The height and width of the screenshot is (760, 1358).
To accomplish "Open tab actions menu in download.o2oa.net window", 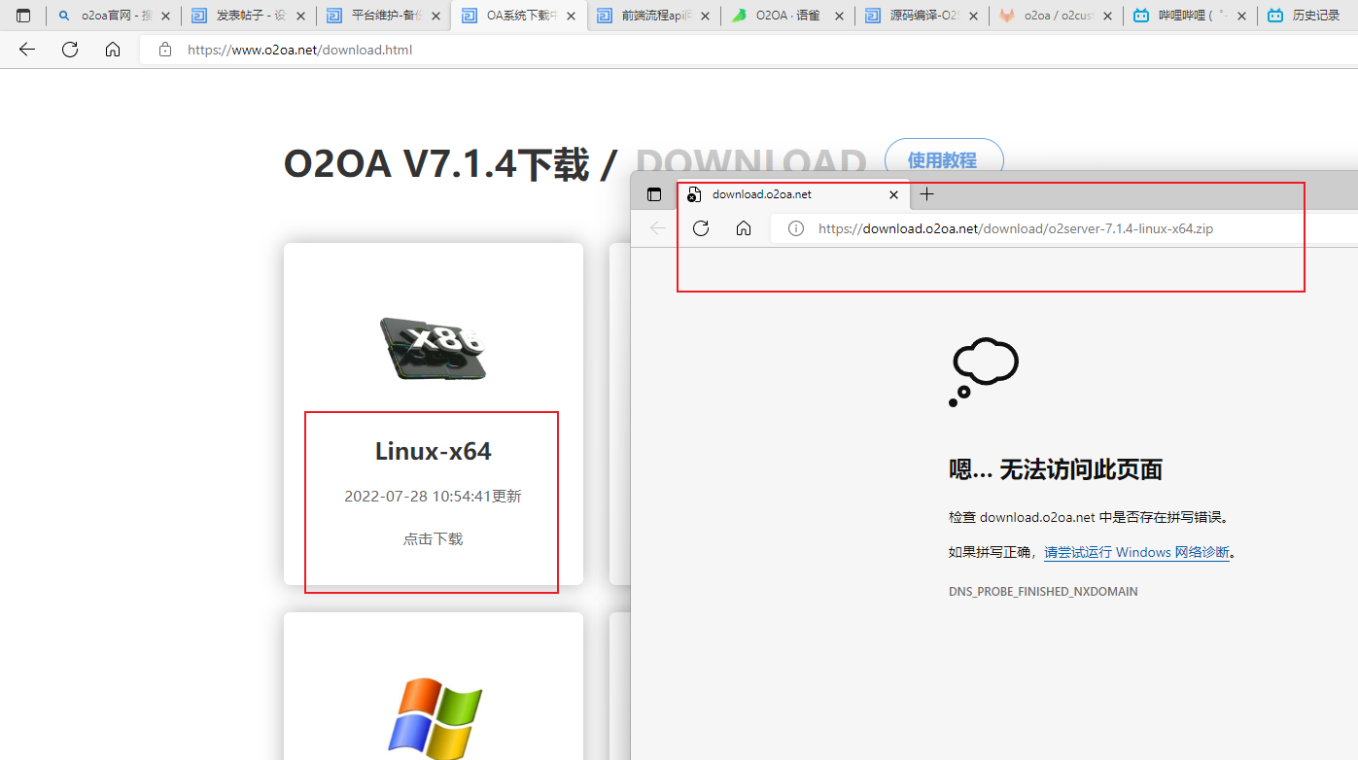I will [x=654, y=194].
